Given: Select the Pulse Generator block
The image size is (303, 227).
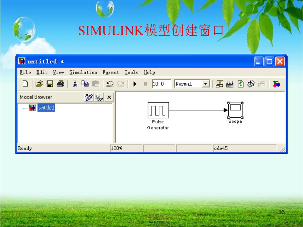Looking at the screenshot, I should click(158, 110).
